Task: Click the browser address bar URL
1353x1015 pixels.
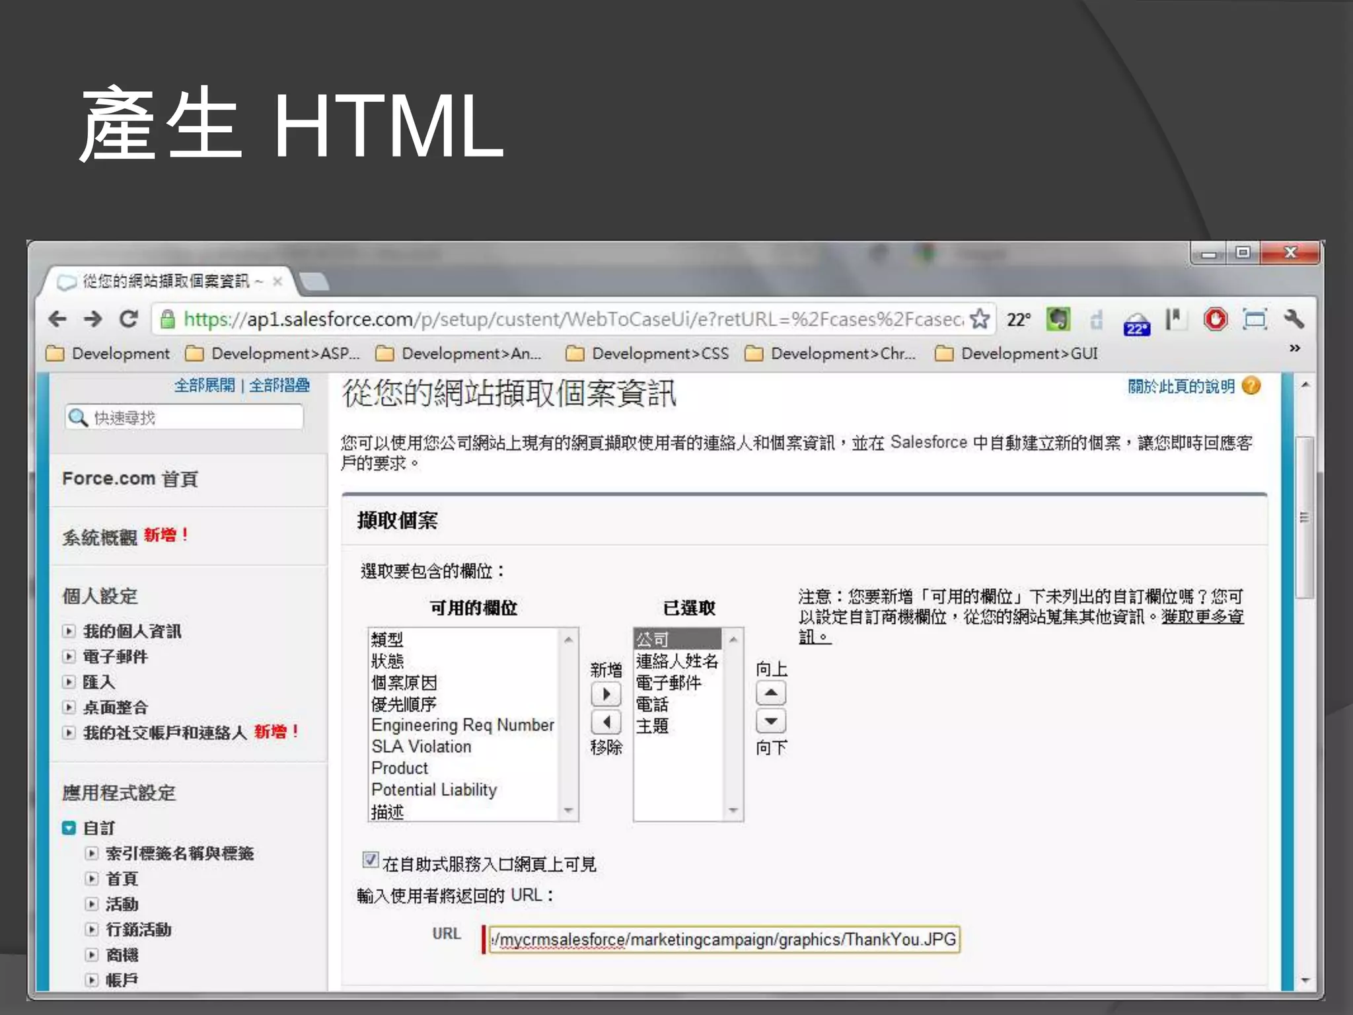Action: point(573,320)
